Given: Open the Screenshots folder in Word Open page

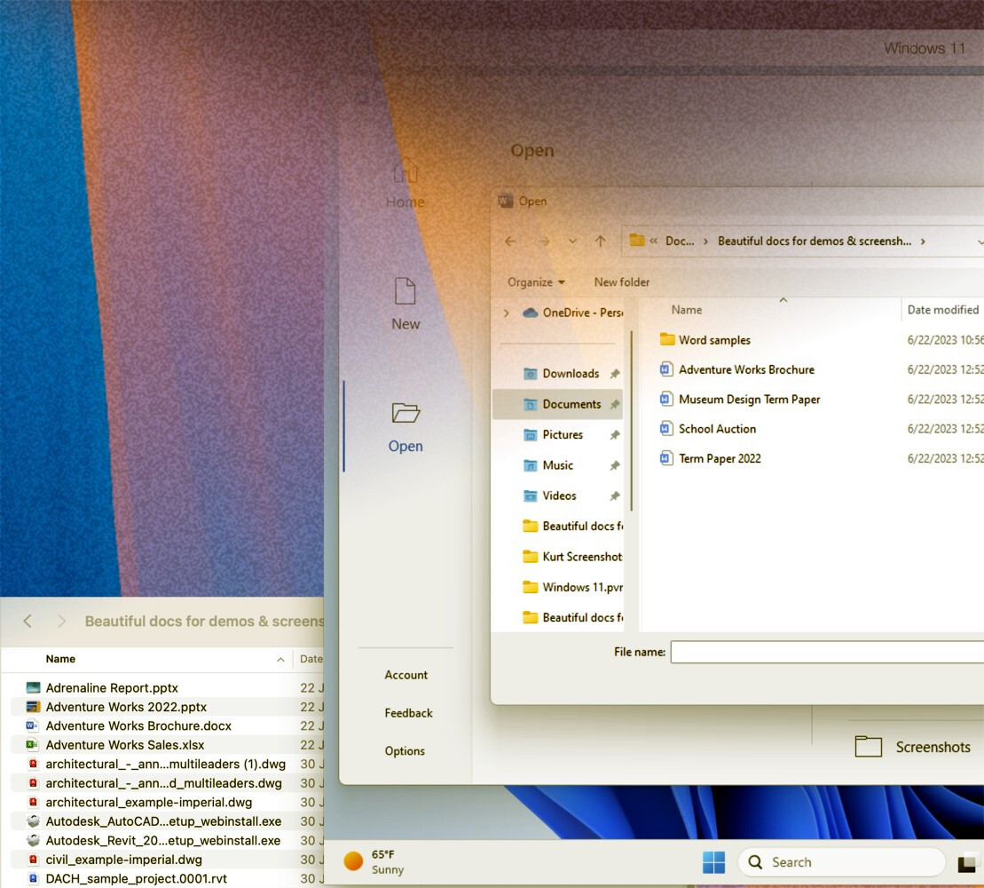Looking at the screenshot, I should coord(913,747).
